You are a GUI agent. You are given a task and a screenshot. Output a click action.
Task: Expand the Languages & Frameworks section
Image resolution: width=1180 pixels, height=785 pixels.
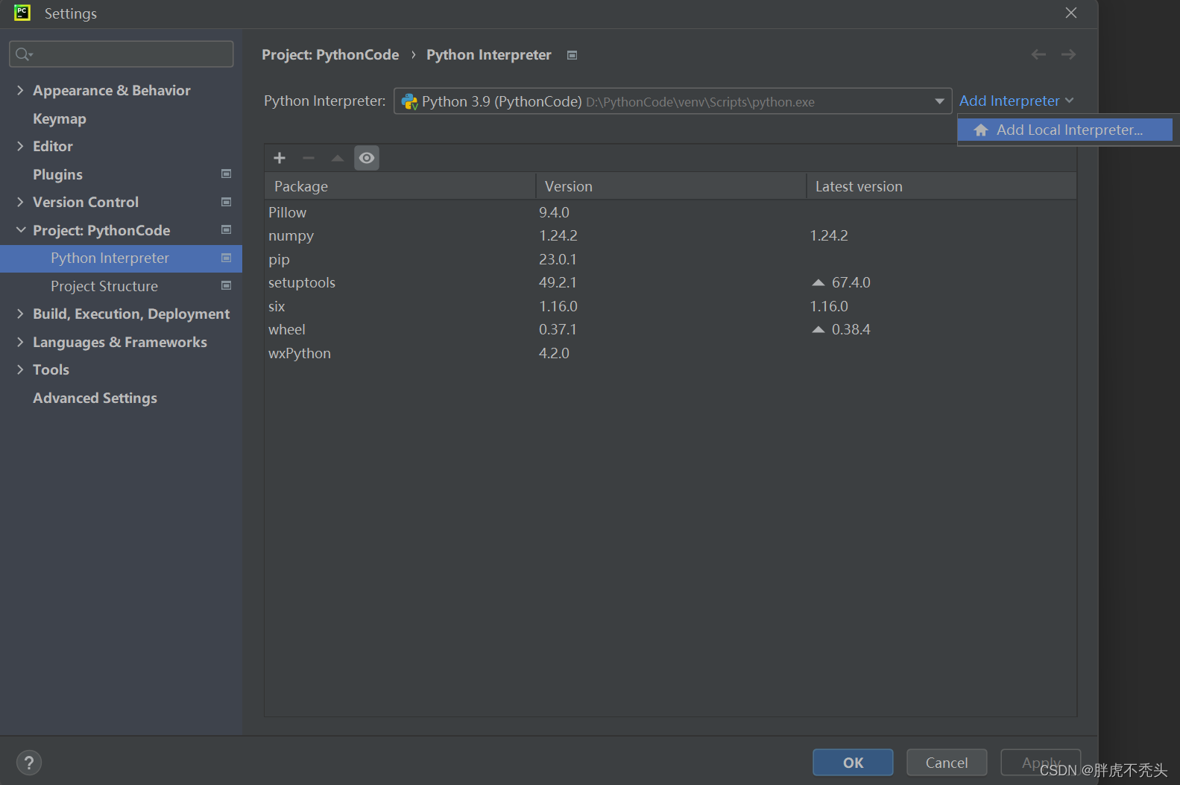click(x=20, y=342)
